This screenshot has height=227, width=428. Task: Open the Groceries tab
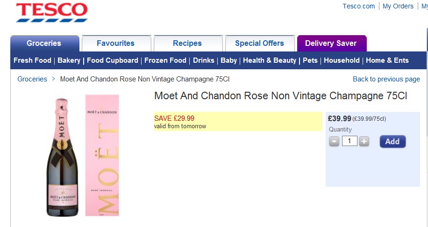click(x=44, y=44)
